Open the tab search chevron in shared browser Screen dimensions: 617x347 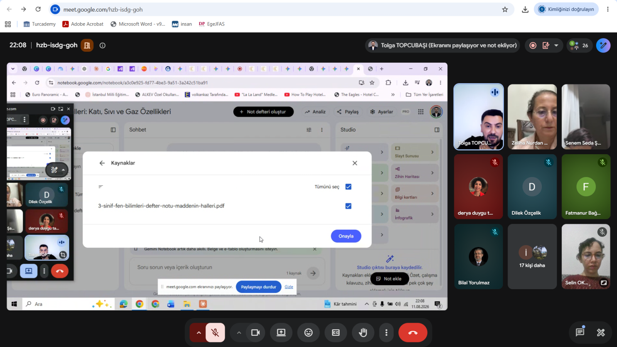[x=13, y=69]
